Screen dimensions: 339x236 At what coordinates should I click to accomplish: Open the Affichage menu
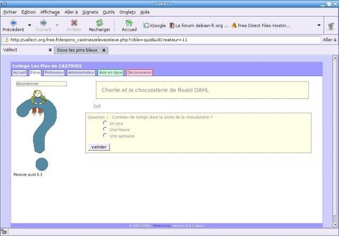50,12
